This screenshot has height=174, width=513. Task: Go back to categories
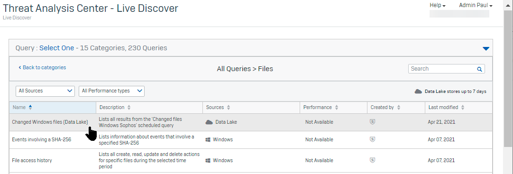[x=42, y=67]
